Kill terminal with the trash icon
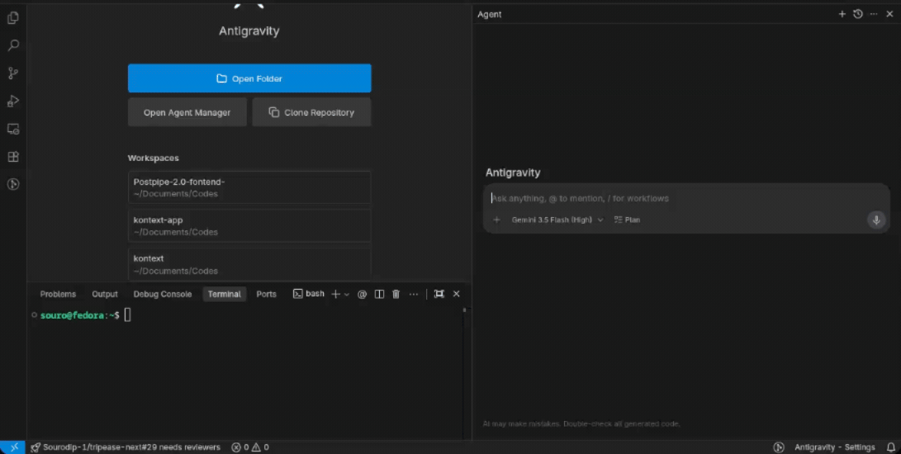 coord(396,294)
